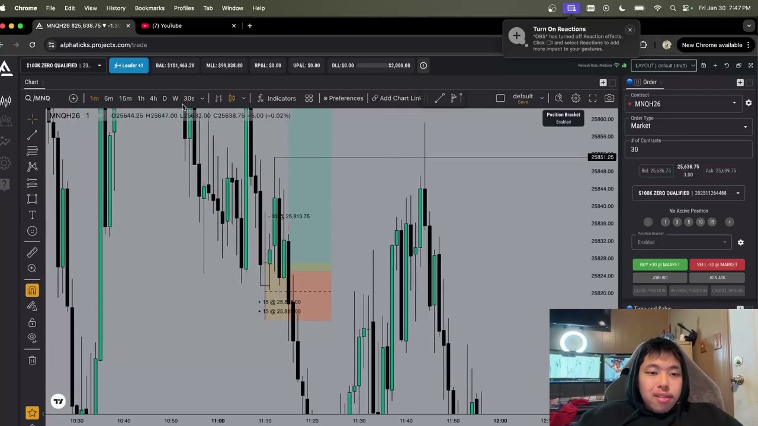Remove drawings with trash can icon
Screen dimensions: 758x426
click(x=32, y=360)
